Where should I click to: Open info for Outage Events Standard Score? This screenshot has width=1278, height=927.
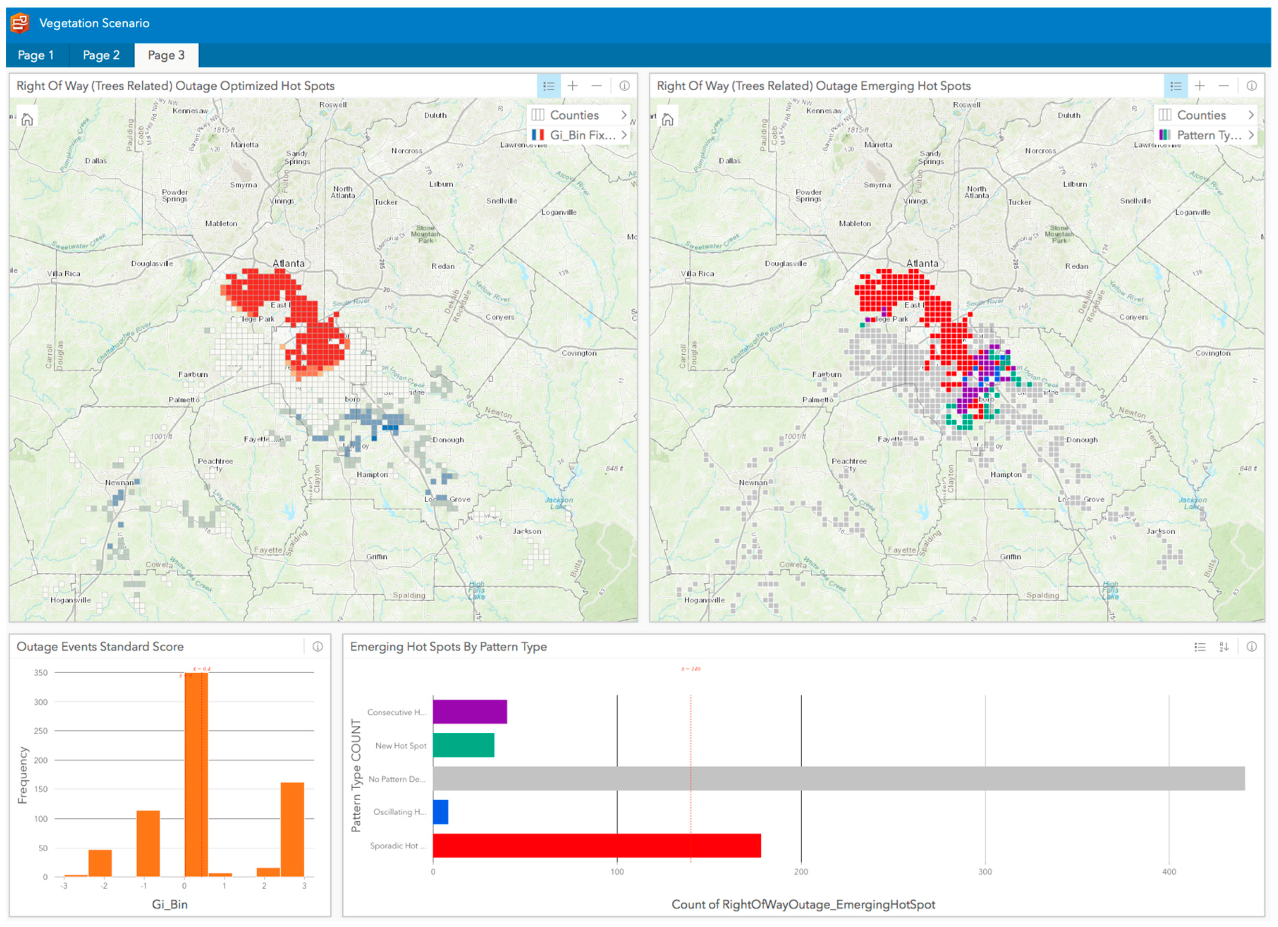(318, 647)
